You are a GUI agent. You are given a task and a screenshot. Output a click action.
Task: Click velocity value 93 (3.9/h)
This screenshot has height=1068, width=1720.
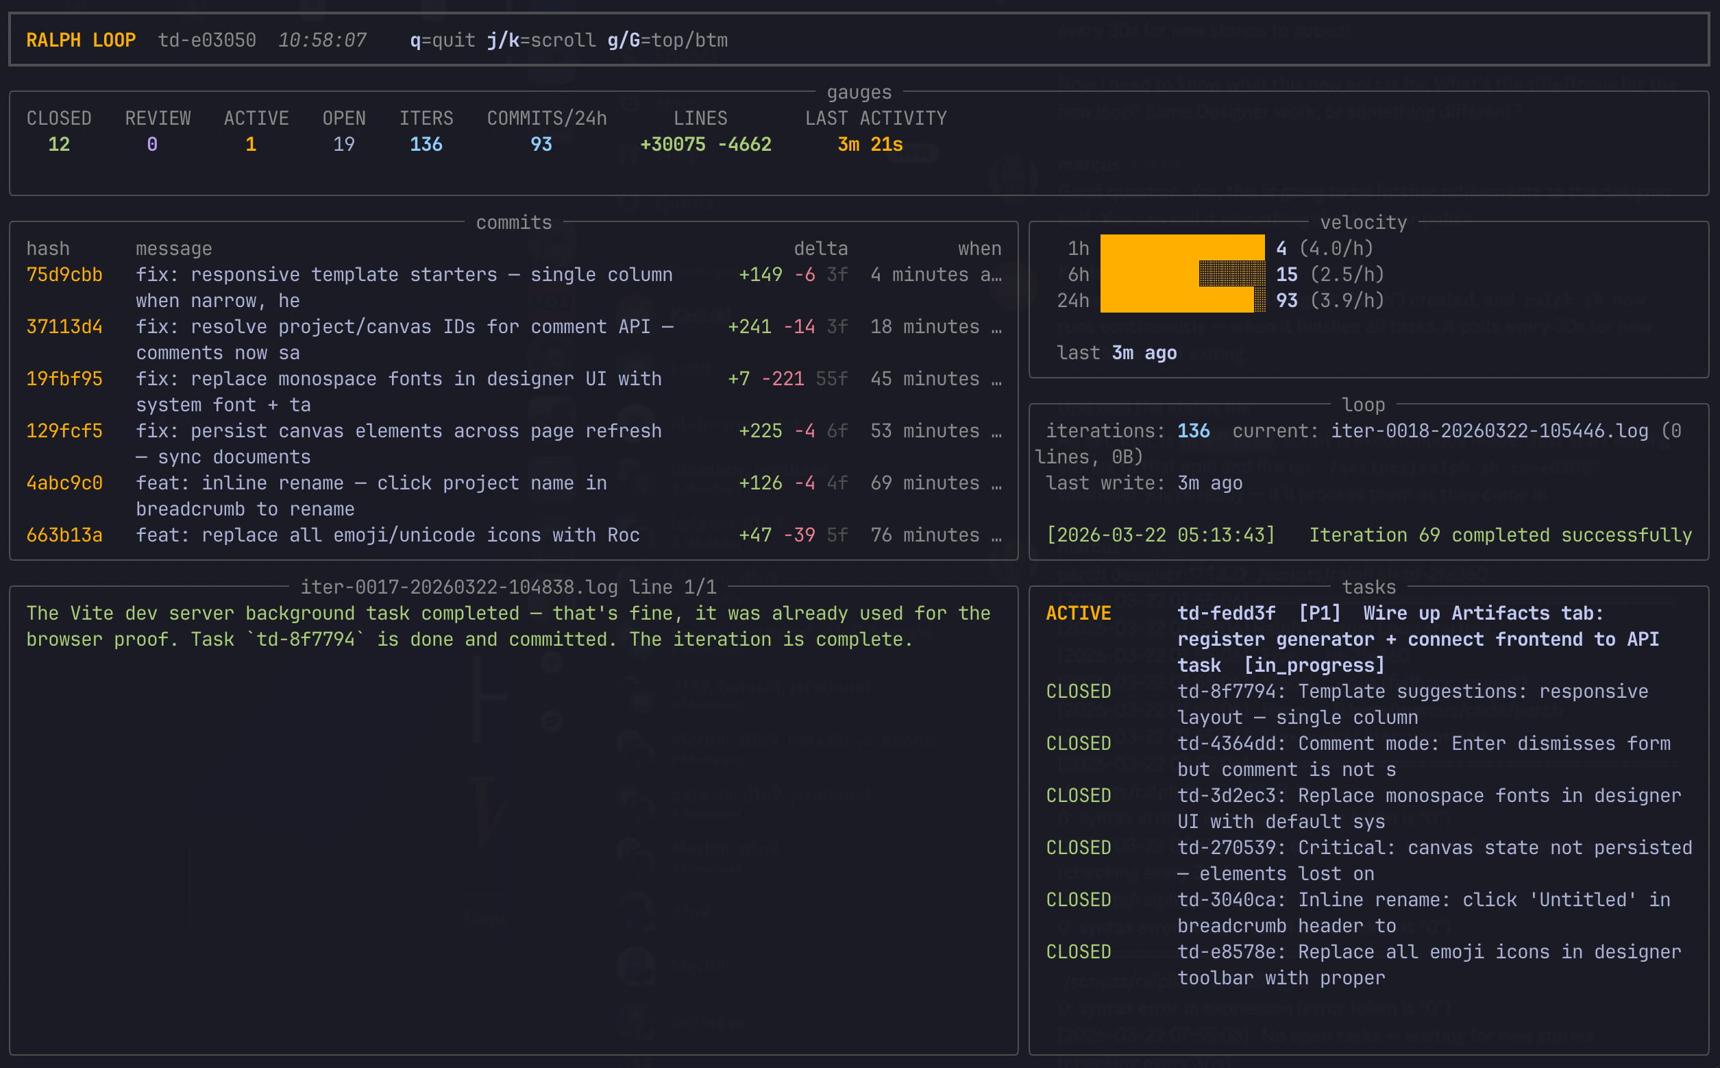(1329, 301)
